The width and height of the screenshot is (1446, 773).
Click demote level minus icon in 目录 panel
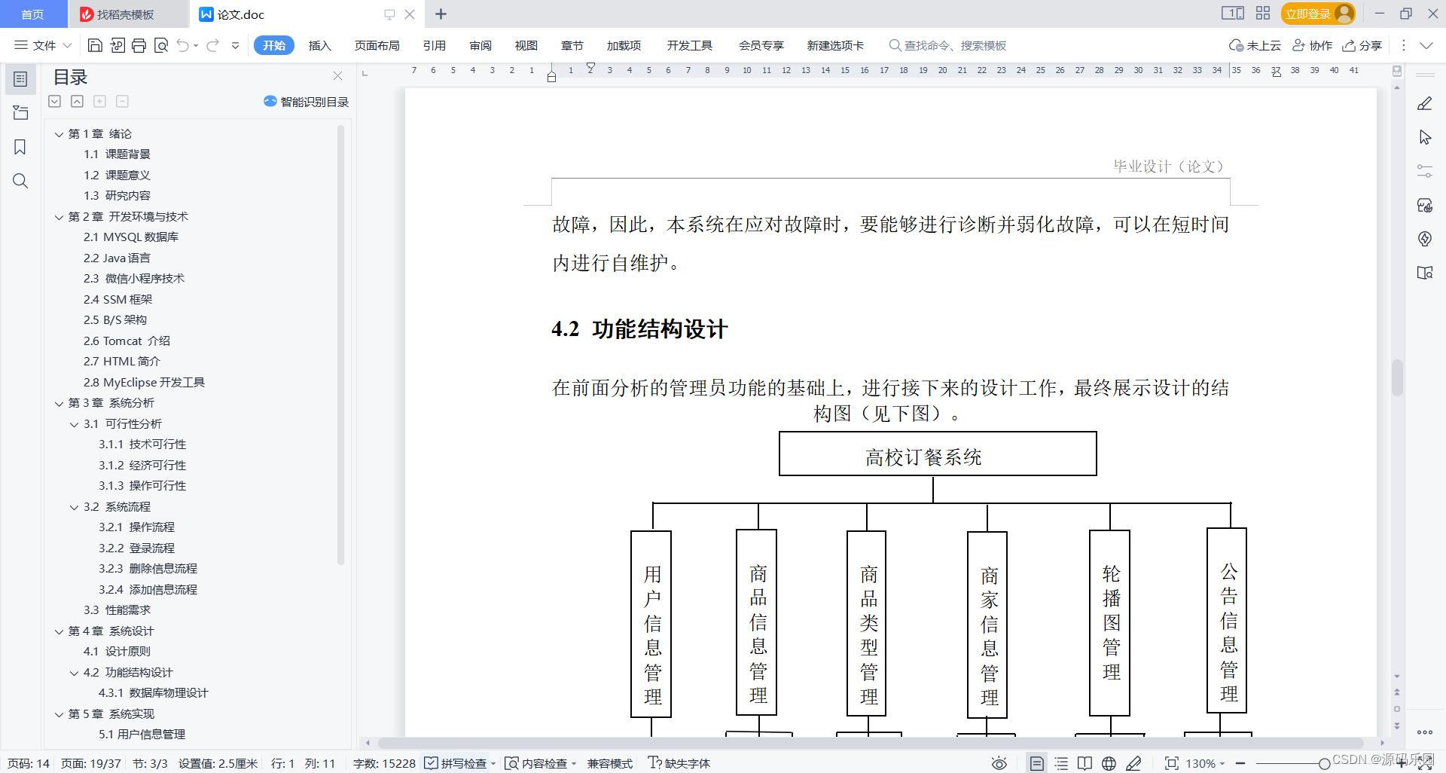pos(122,101)
